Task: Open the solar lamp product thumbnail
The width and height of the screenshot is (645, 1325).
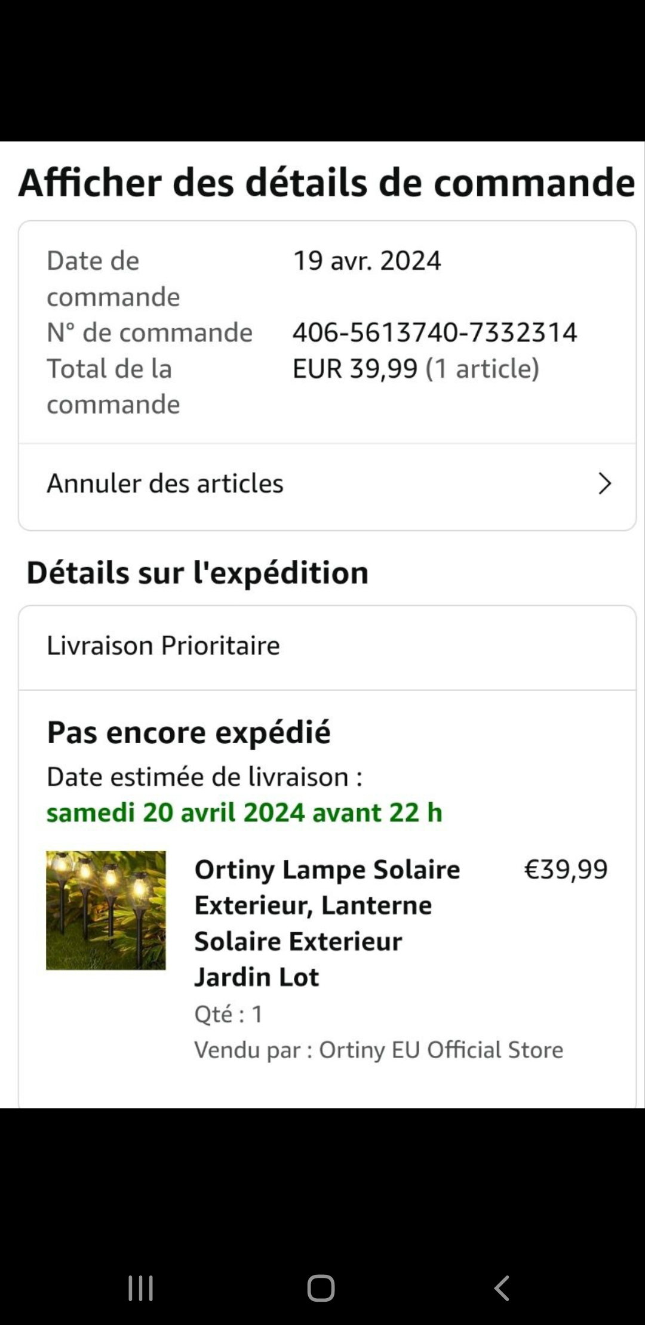Action: [x=106, y=910]
